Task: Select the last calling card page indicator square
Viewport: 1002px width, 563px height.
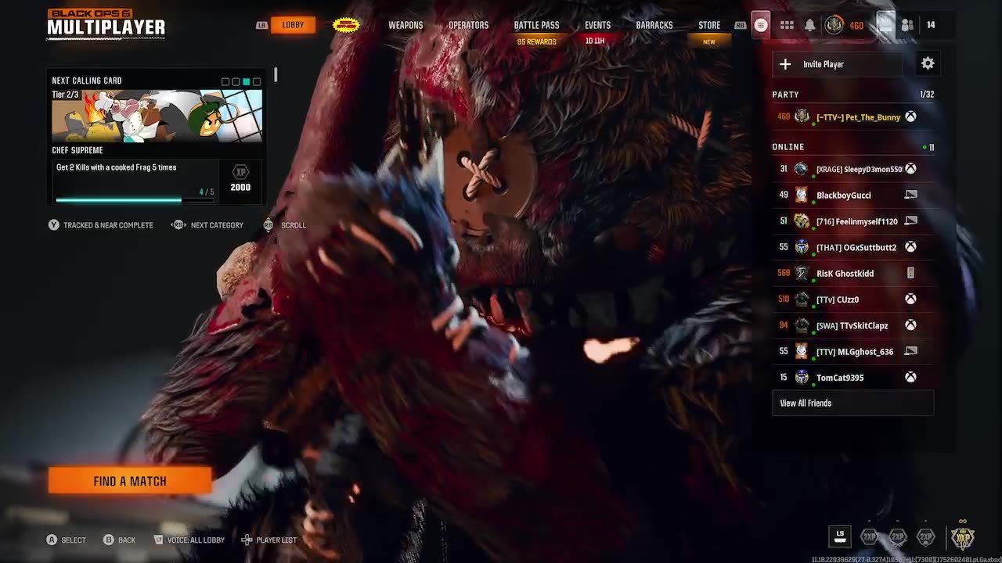Action: click(x=256, y=81)
